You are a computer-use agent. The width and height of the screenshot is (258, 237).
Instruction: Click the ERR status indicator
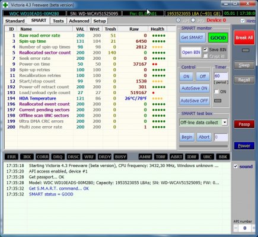pos(11,157)
